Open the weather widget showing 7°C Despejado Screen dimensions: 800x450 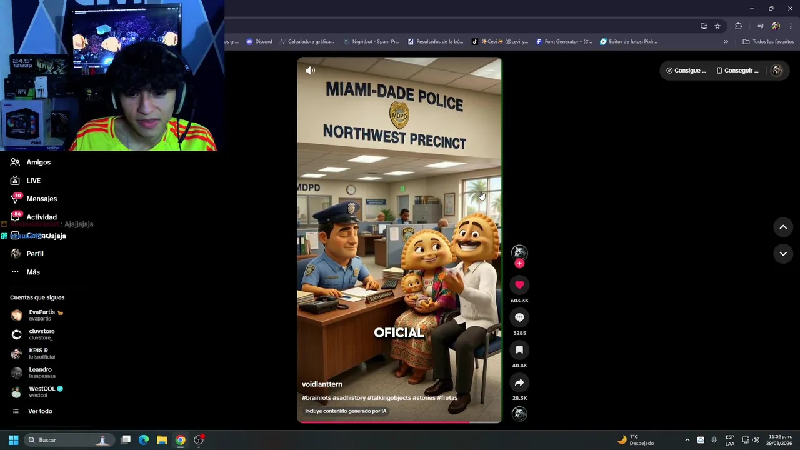click(x=635, y=440)
